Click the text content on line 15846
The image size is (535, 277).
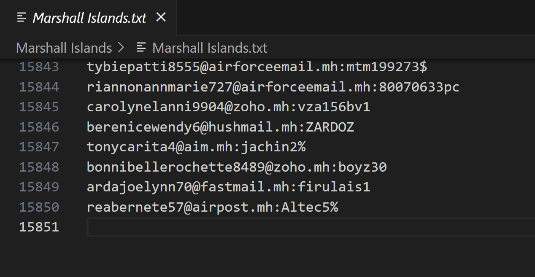pos(220,127)
